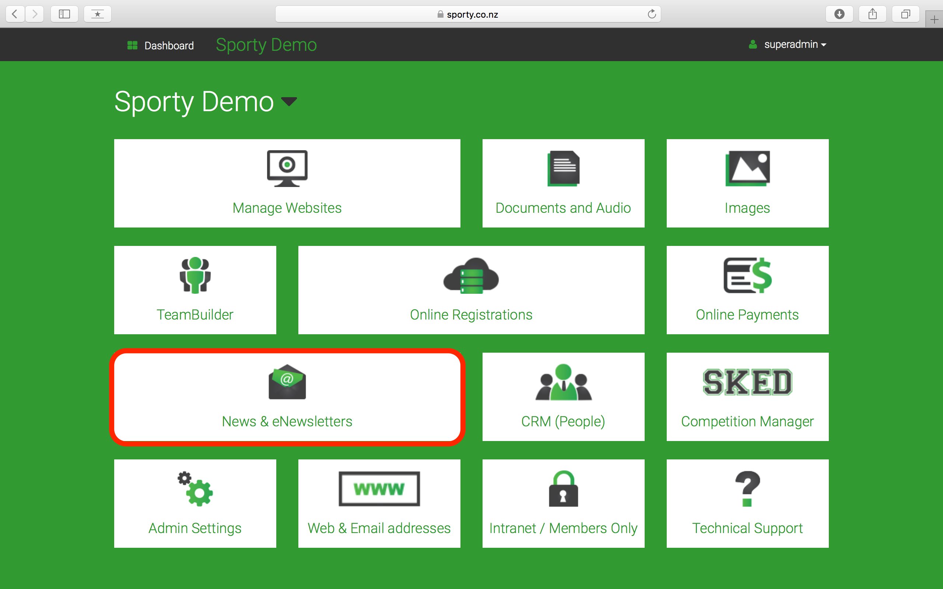The image size is (943, 589).
Task: Click the sporty.co.nz address bar
Action: tap(468, 14)
